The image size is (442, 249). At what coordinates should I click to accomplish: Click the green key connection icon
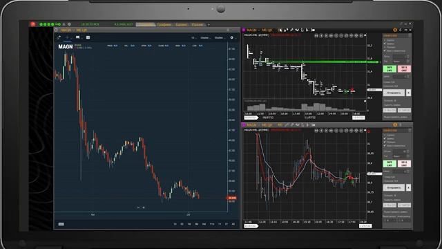tap(58, 24)
